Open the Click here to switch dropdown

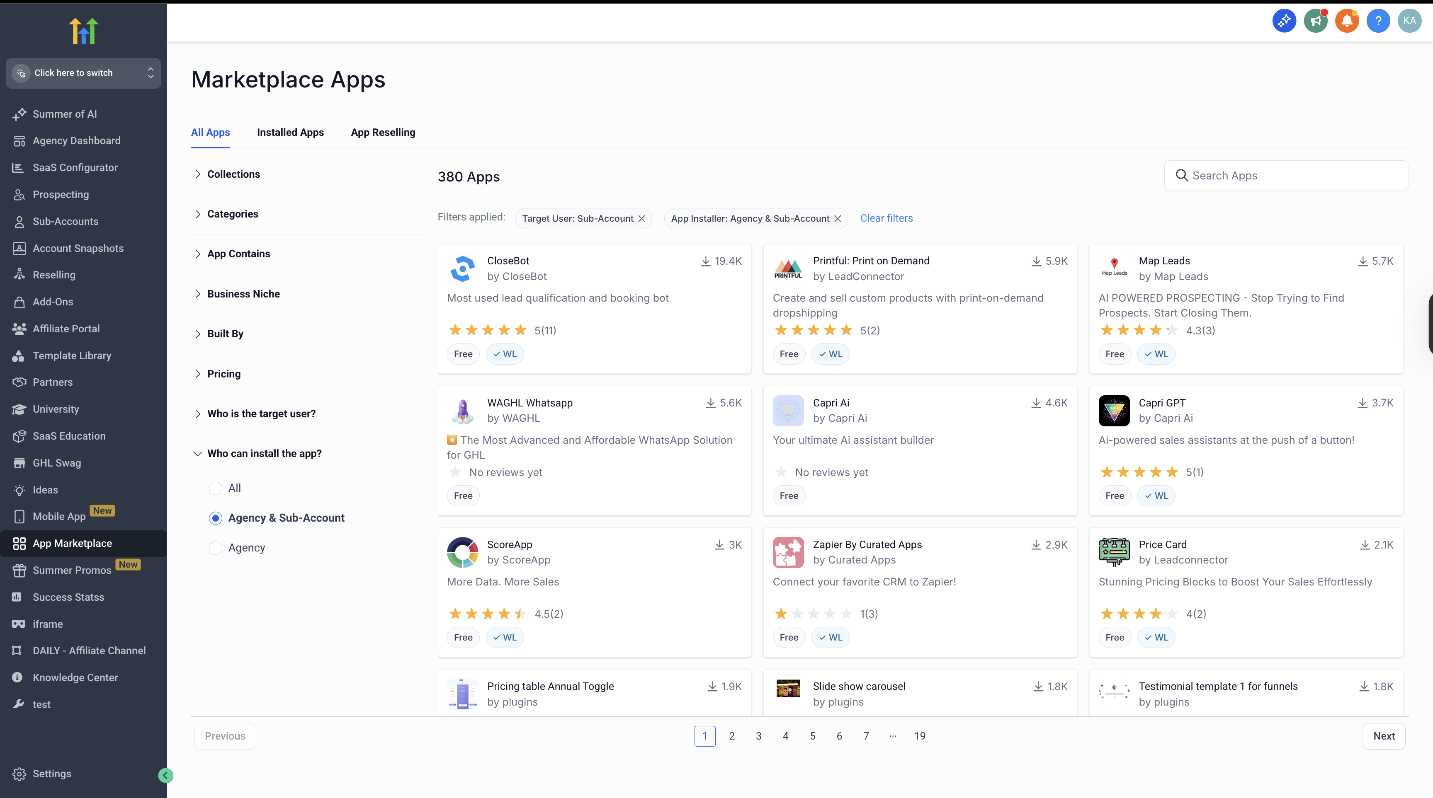[83, 73]
